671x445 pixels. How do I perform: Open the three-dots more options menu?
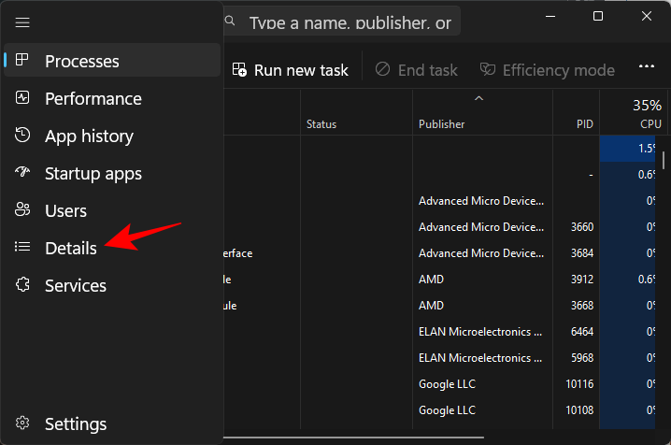point(647,68)
